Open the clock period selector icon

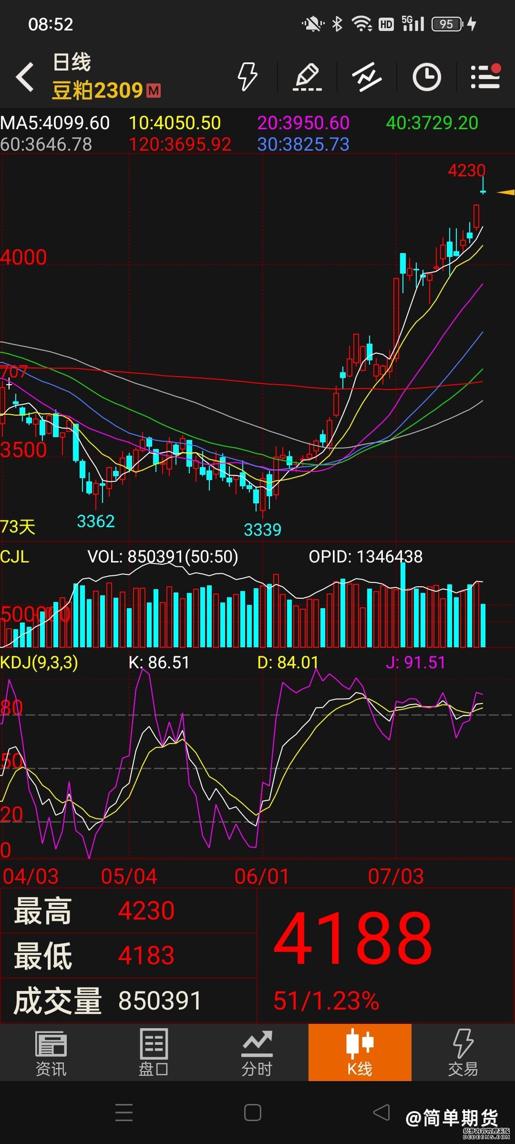(426, 77)
